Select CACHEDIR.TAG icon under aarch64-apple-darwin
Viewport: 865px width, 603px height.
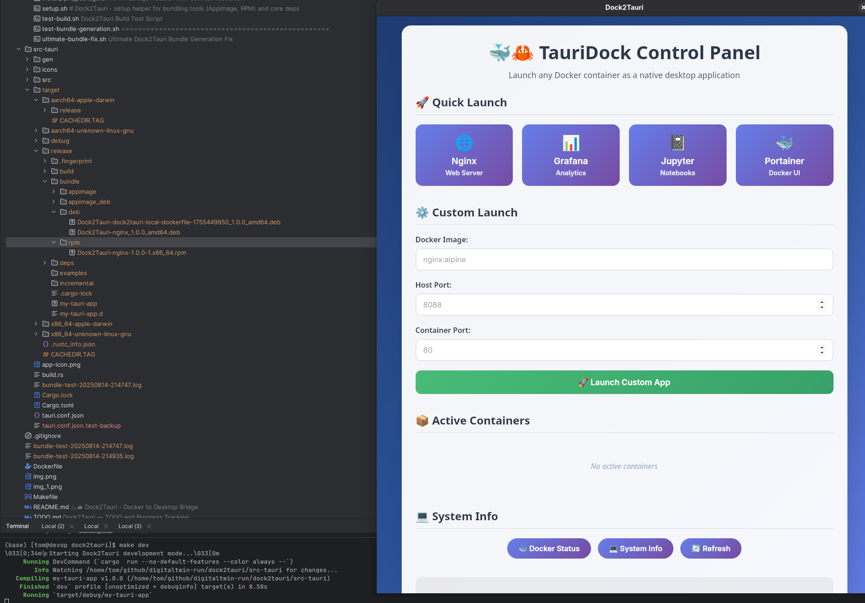coord(54,120)
